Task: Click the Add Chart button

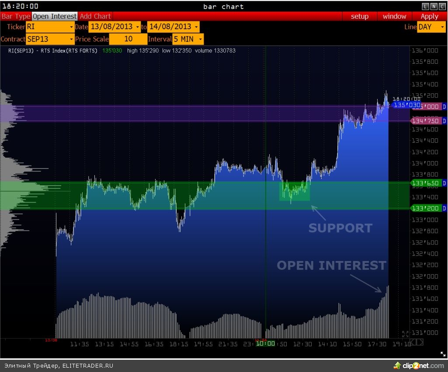Action: [95, 16]
